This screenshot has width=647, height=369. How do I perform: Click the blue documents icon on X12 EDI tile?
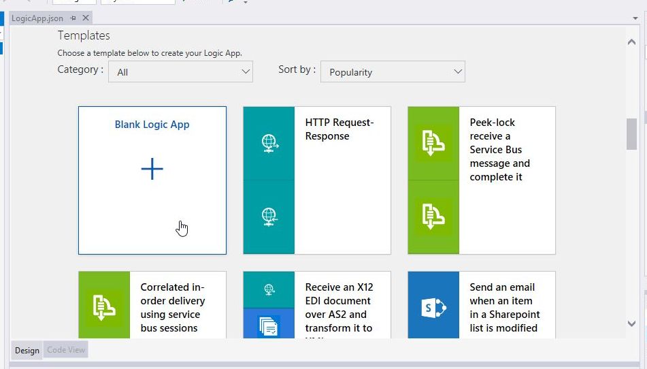269,325
